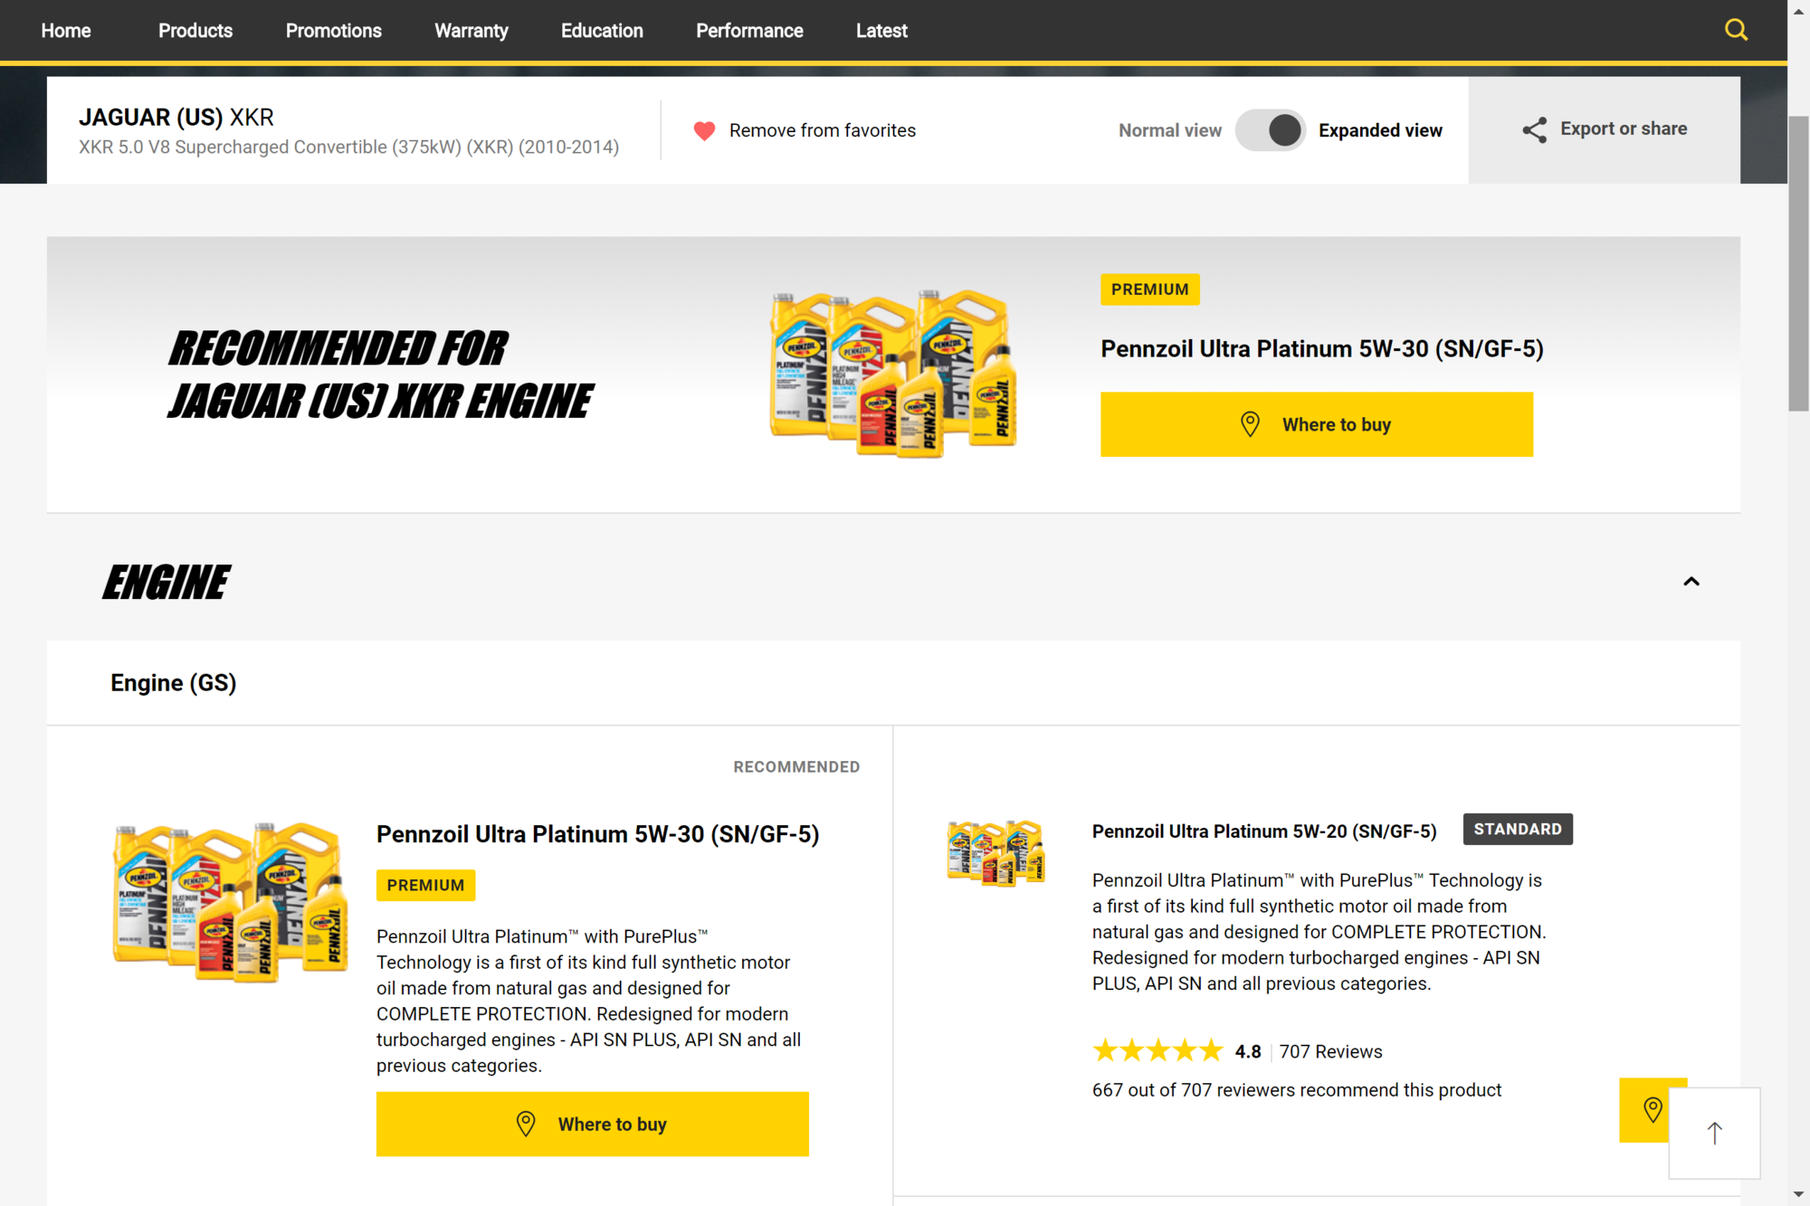Go to the Warranty menu item
Screen dimensions: 1810x1206
point(471,31)
